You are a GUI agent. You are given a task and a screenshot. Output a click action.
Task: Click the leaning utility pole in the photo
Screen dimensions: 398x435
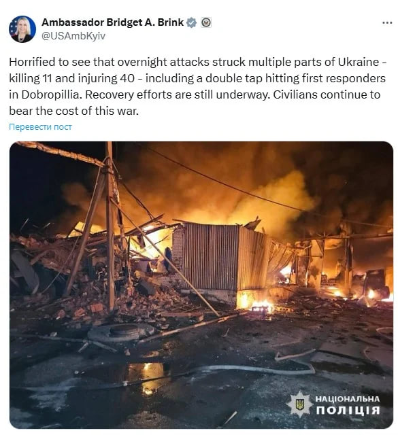tap(110, 225)
